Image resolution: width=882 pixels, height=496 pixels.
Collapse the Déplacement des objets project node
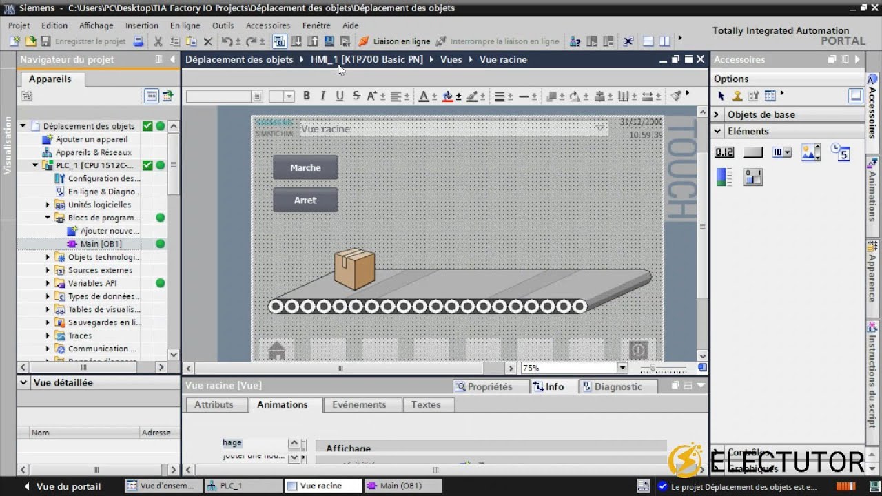click(x=23, y=126)
